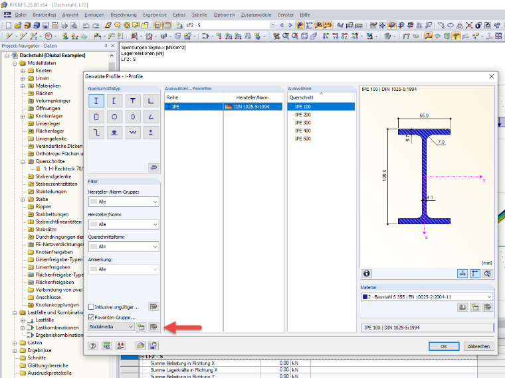Confirm the dialog with OK
The image size is (505, 378).
[444, 346]
